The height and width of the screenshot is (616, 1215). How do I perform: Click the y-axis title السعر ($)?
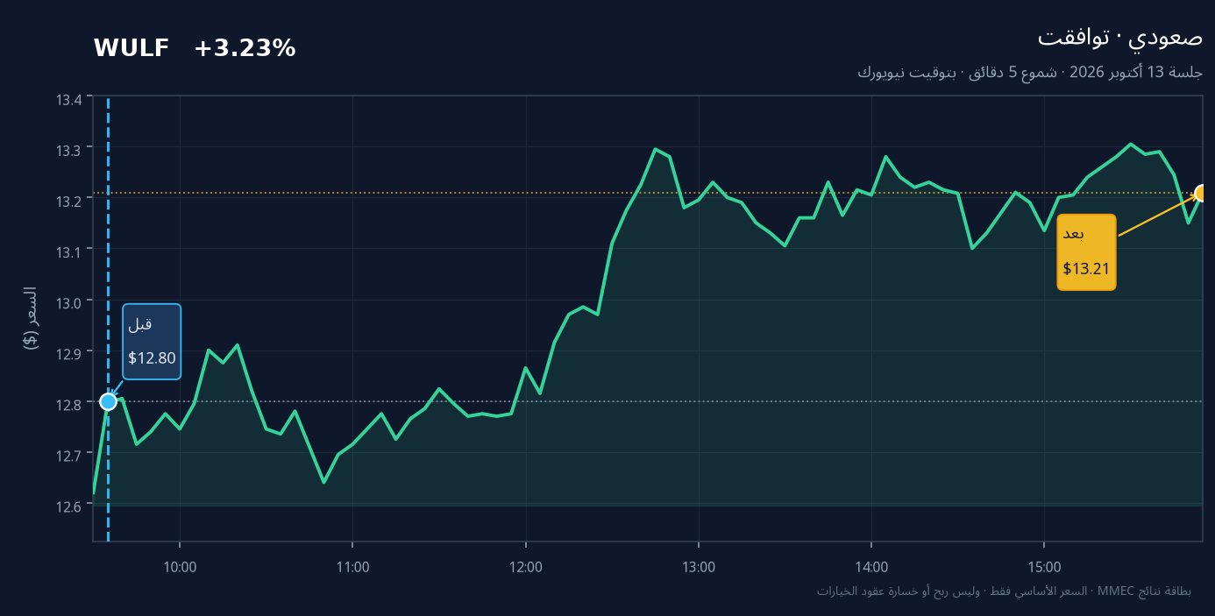tap(31, 318)
